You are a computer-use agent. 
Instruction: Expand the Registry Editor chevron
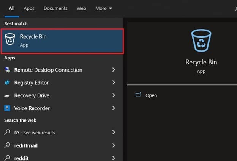click(x=114, y=83)
